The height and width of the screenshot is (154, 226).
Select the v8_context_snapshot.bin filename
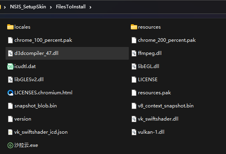[166, 106]
